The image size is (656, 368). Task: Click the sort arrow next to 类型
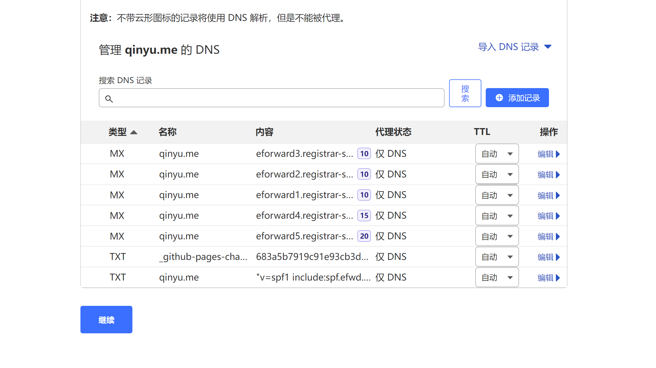pos(134,132)
